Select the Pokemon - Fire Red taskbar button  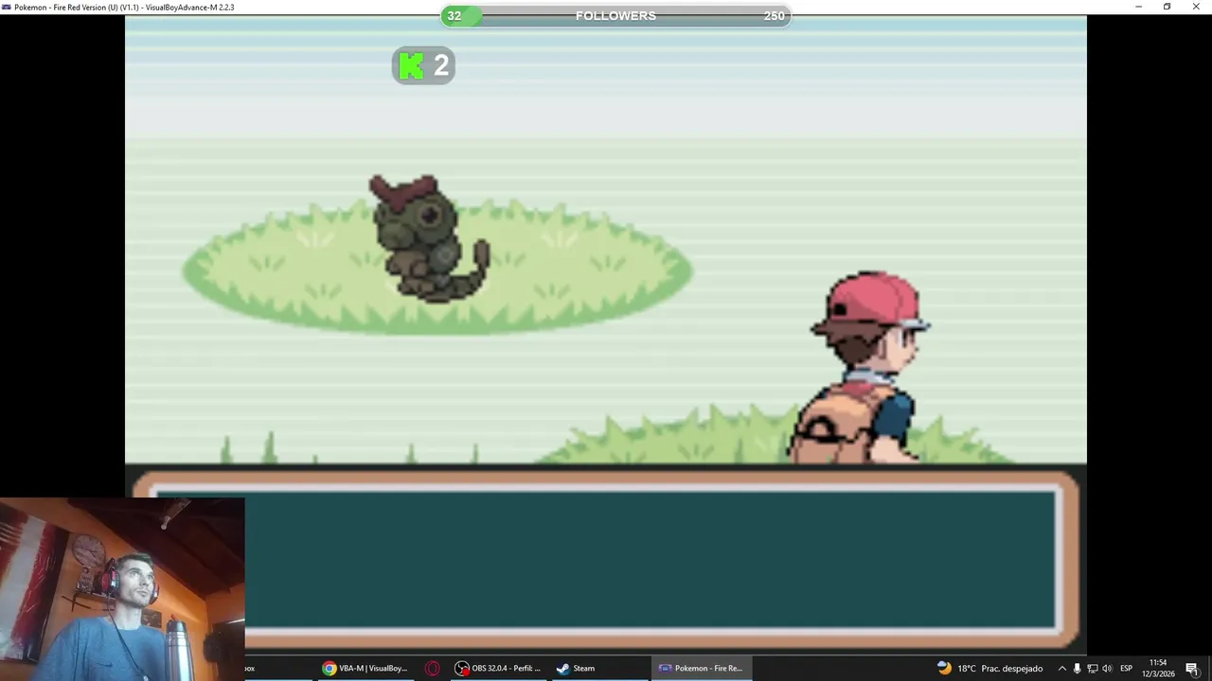(702, 668)
